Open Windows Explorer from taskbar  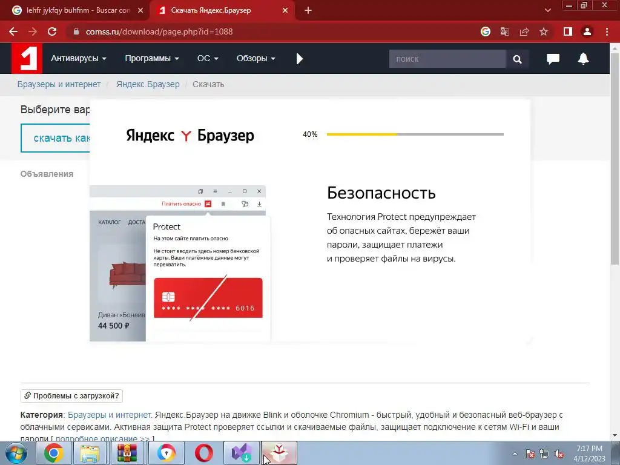tap(90, 453)
